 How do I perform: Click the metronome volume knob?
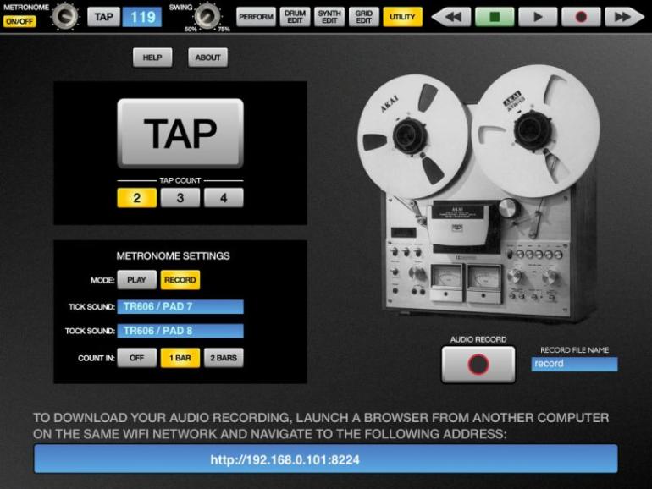click(65, 16)
